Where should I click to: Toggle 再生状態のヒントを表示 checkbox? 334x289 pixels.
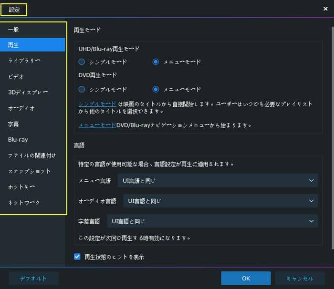(77, 257)
